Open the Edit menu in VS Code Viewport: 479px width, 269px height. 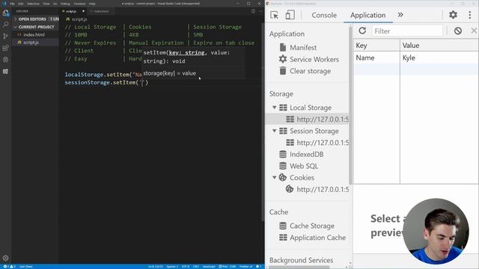pos(21,4)
